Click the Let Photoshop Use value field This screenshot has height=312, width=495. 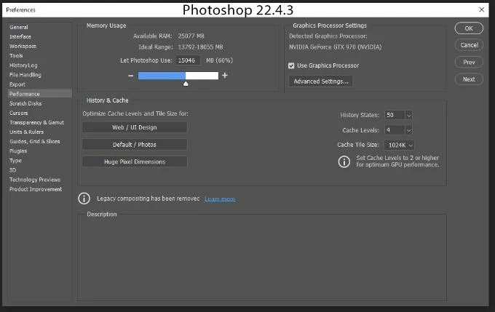click(188, 60)
